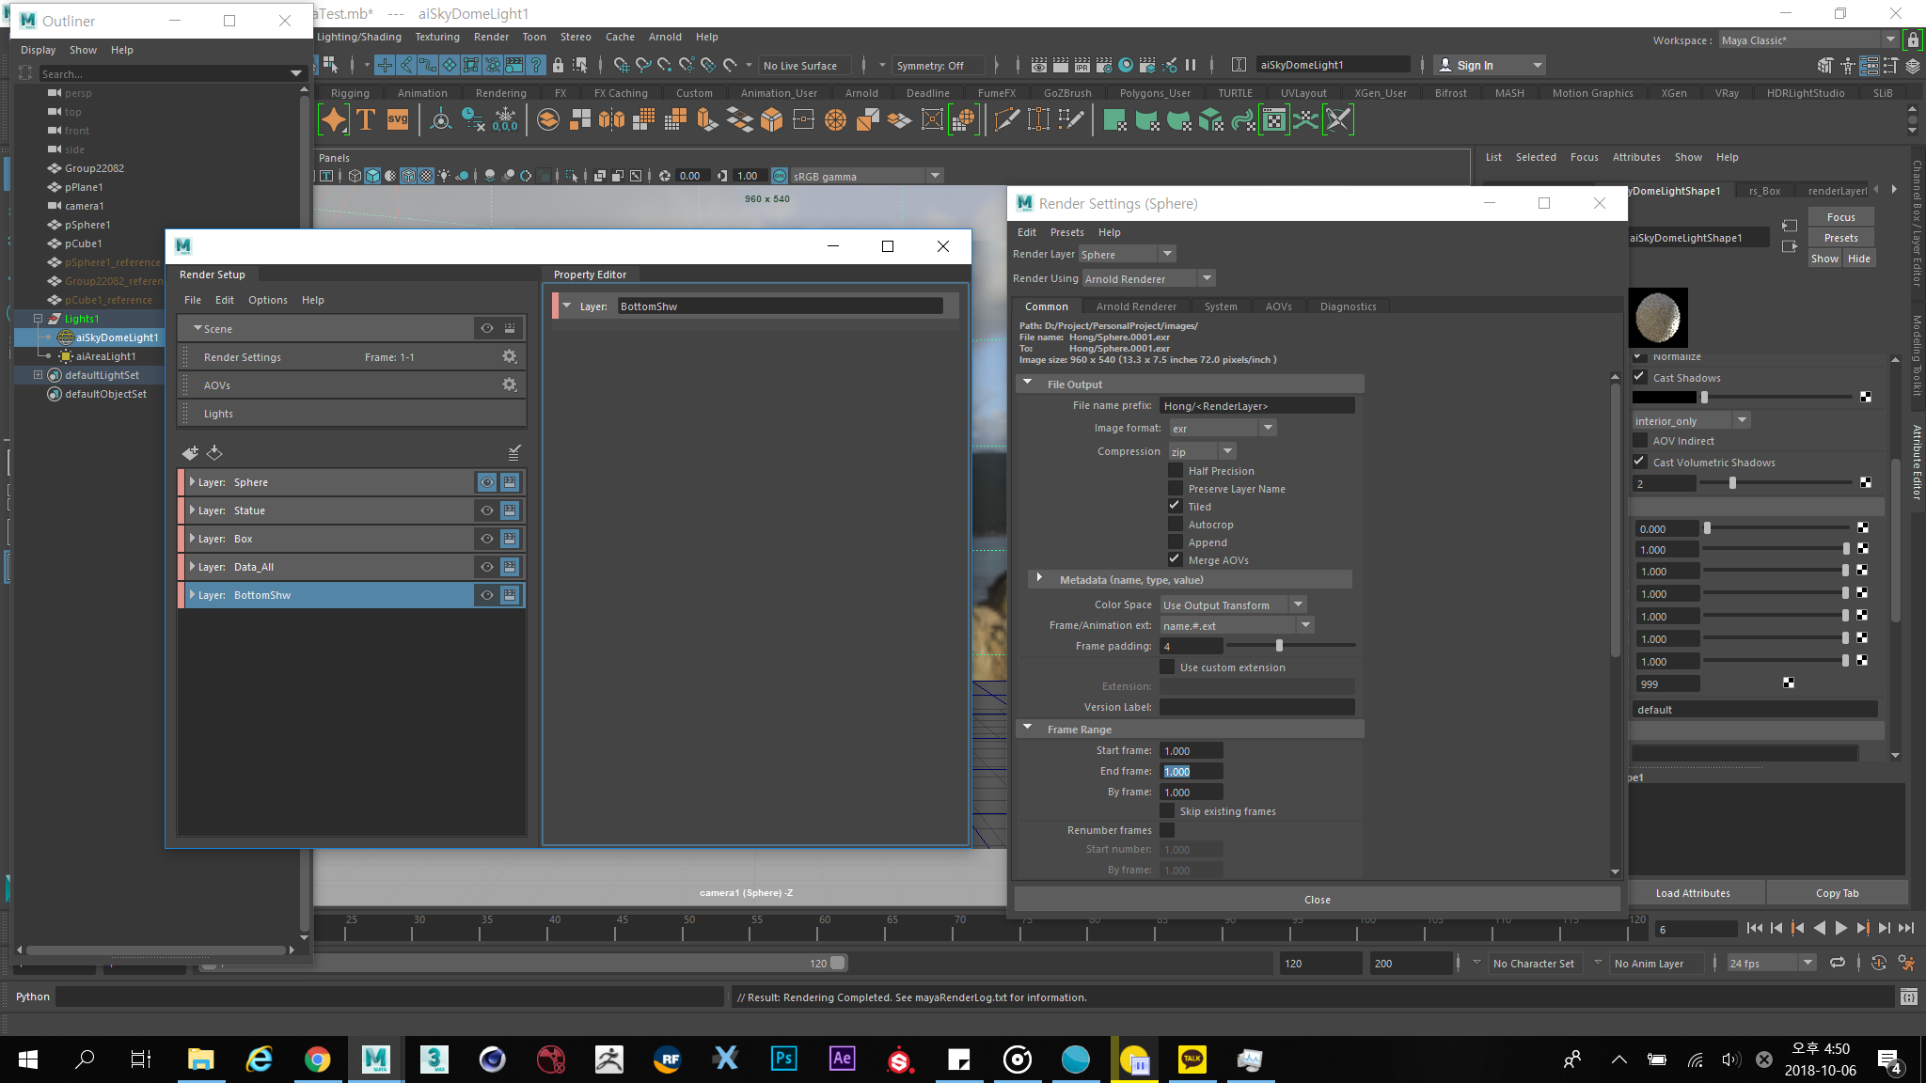Viewport: 1926px width, 1083px height.
Task: Change the Image format exr dropdown
Action: (x=1268, y=427)
